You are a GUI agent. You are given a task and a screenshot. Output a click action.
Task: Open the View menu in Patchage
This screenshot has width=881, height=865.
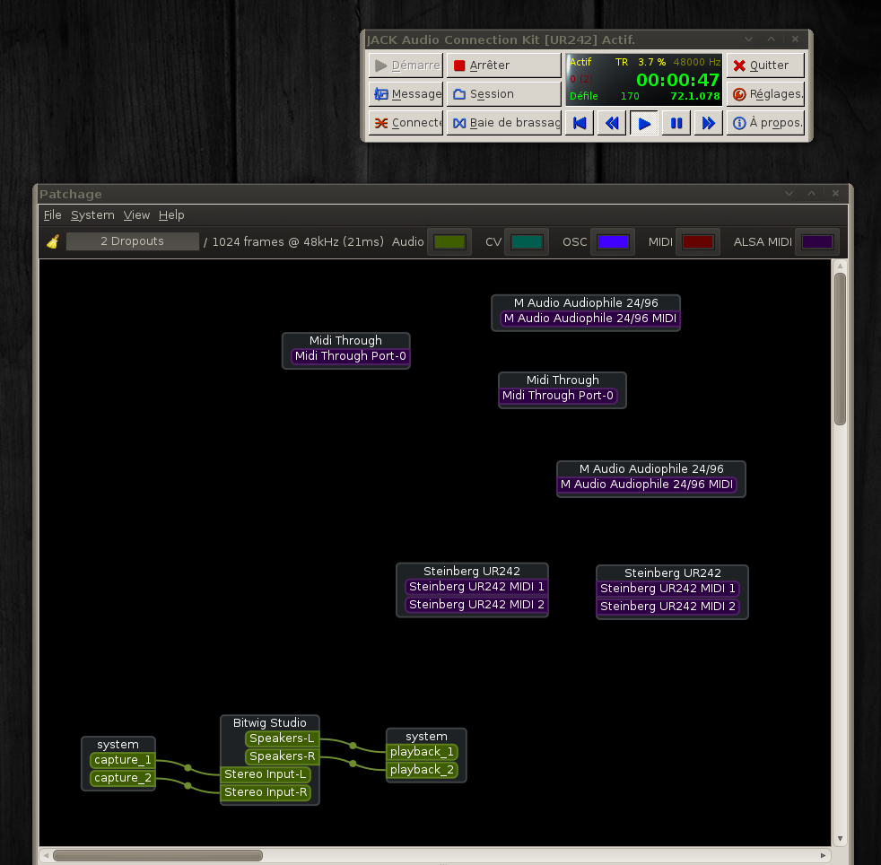click(x=136, y=214)
